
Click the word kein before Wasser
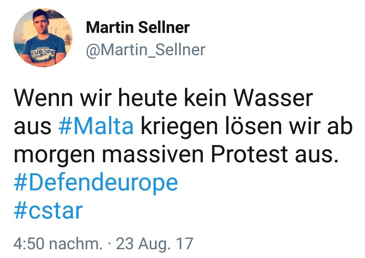[x=205, y=98]
